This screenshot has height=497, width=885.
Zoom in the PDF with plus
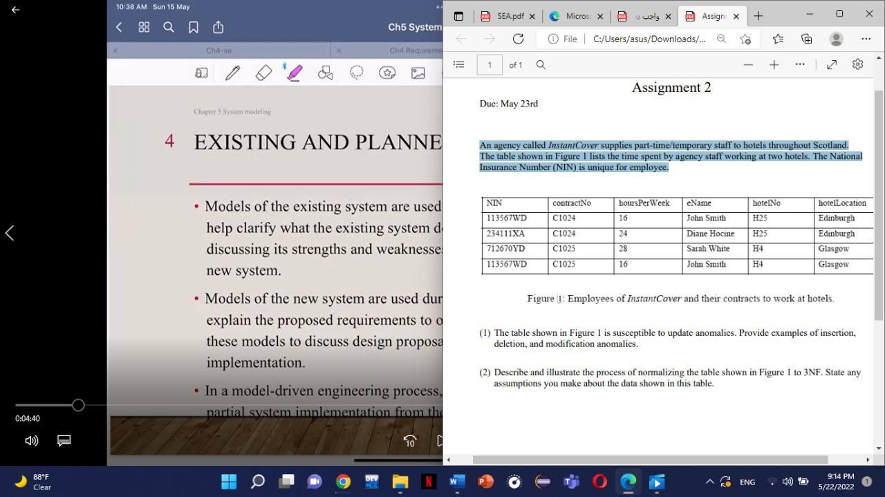[x=774, y=64]
